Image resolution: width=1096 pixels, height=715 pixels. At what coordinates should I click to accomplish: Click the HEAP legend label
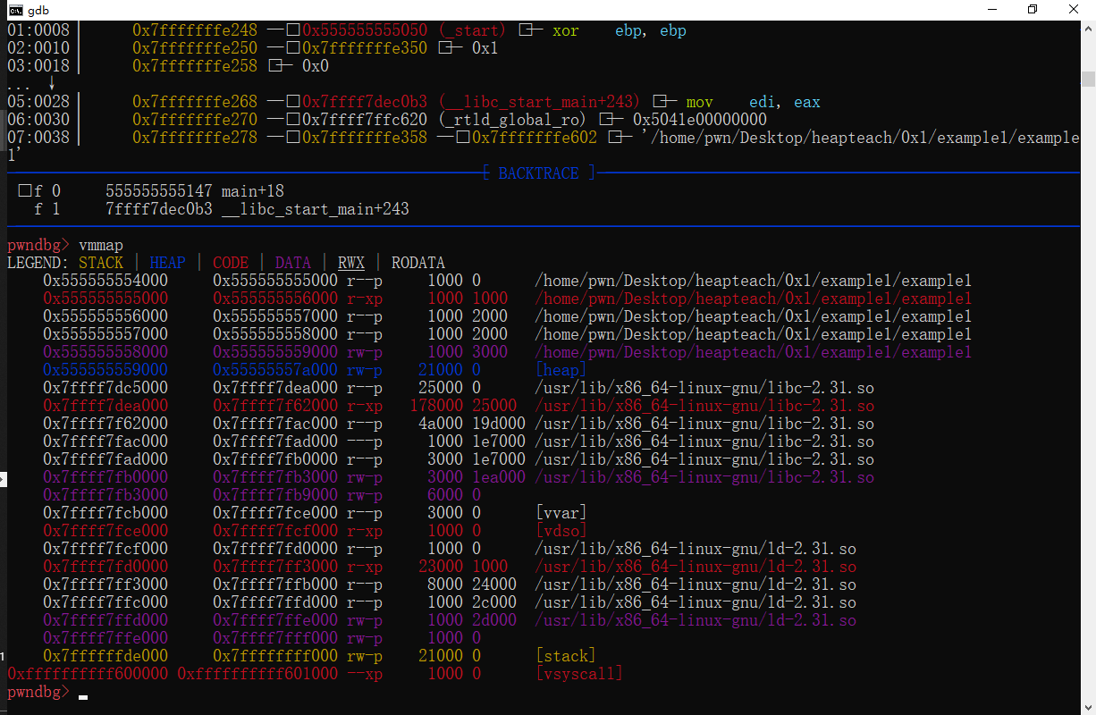(168, 263)
